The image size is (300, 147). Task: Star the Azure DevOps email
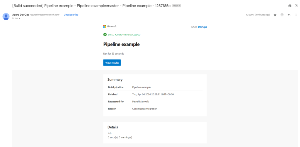click(275, 15)
